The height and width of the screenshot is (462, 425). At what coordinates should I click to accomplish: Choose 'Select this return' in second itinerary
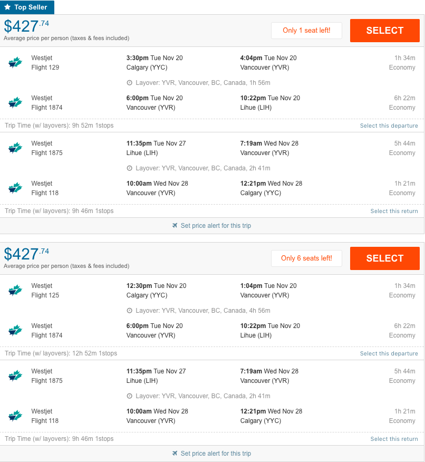394,439
